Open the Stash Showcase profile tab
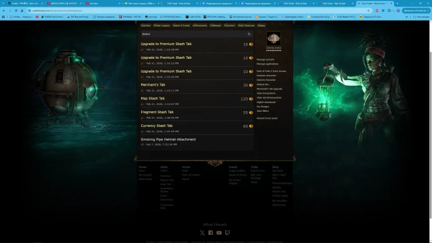This screenshot has width=432, height=243. [247, 26]
